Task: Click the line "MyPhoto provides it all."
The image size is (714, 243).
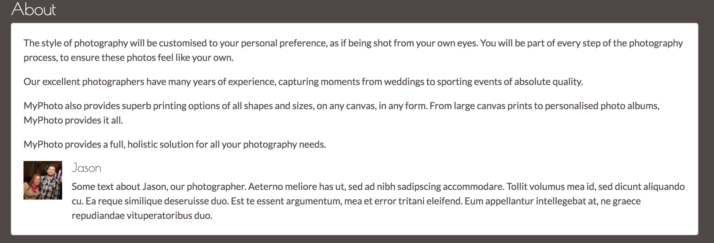Action: (x=73, y=120)
